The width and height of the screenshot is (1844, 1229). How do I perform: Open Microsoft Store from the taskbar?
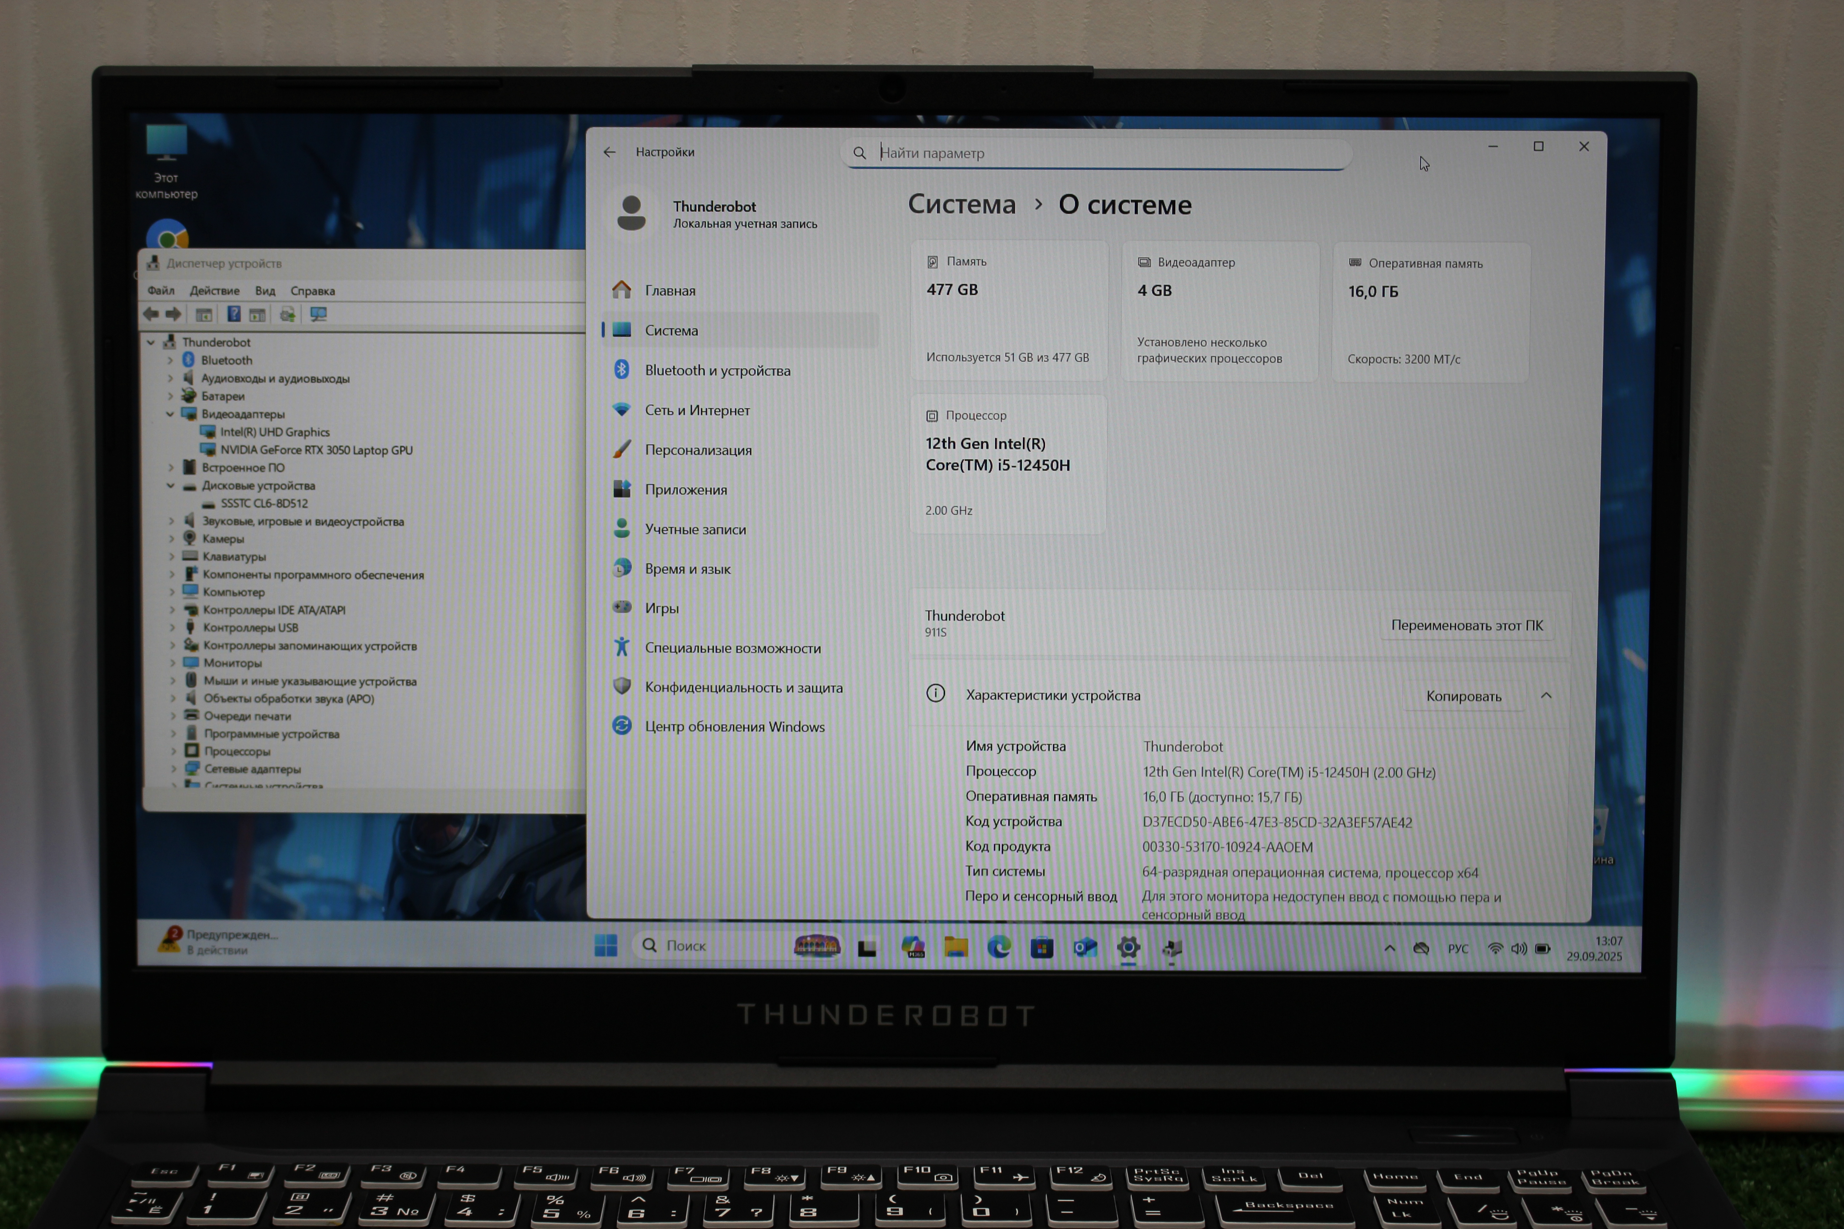pos(1041,948)
